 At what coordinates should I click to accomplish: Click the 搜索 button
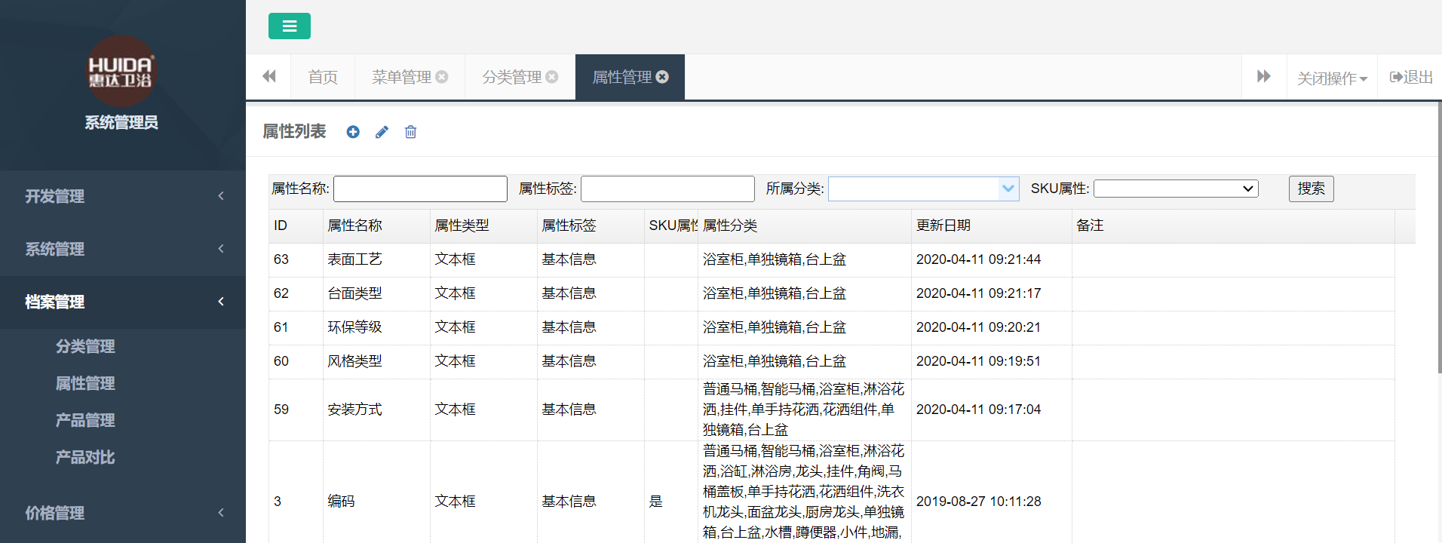[1311, 189]
